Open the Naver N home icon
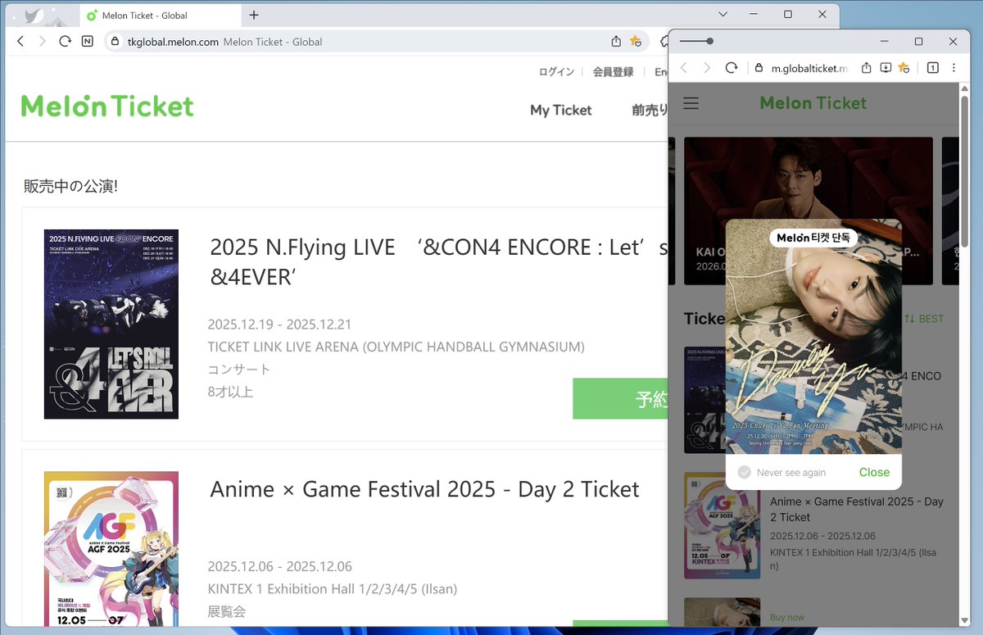 pyautogui.click(x=87, y=41)
